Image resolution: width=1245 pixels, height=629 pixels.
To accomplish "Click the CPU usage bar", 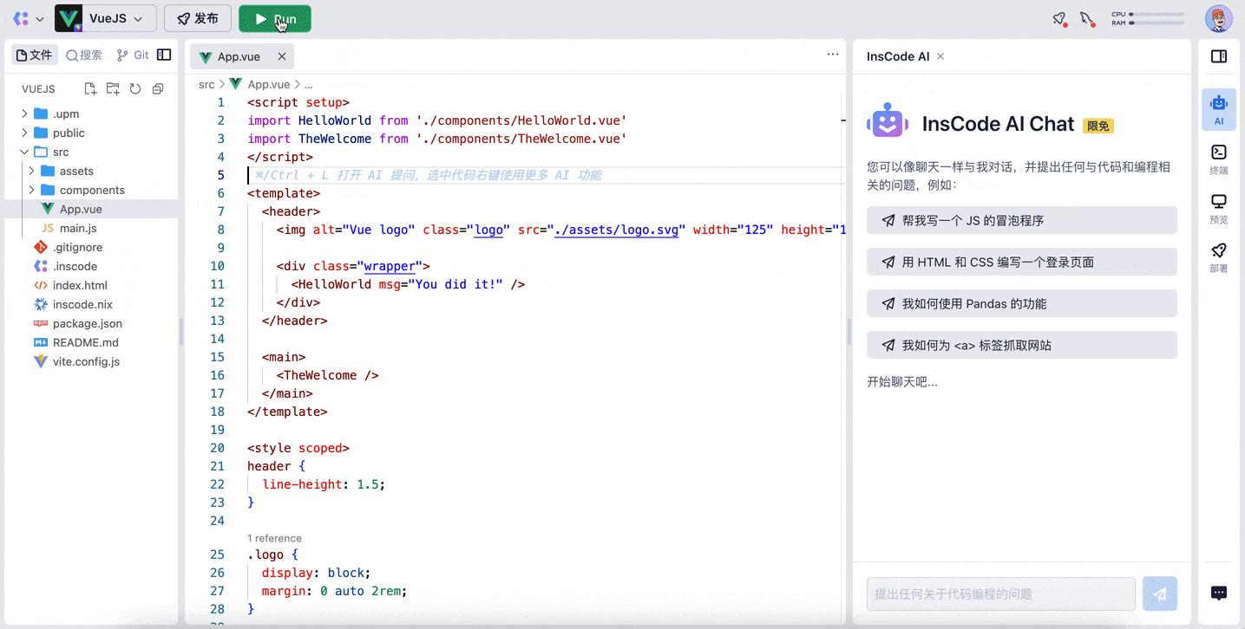I will (1156, 14).
